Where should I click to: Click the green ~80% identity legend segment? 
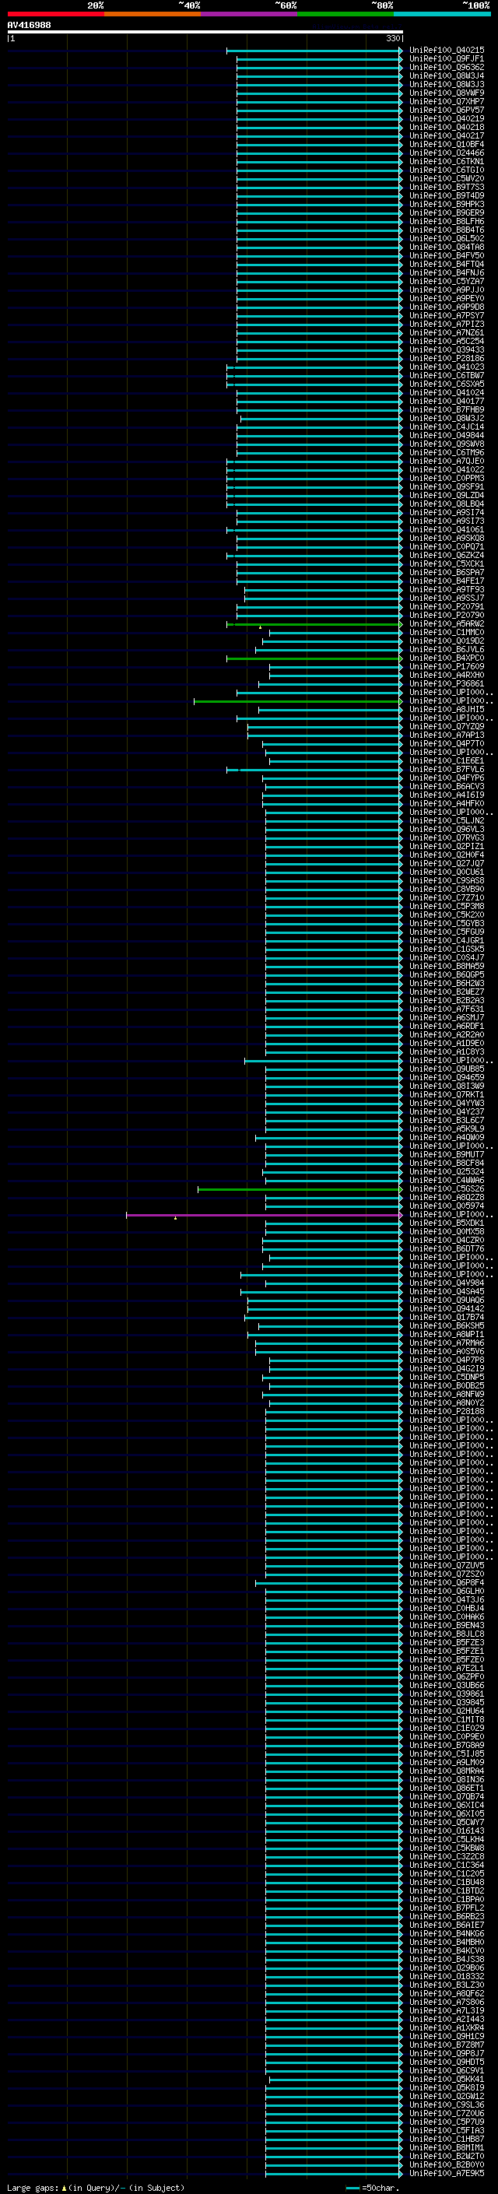(345, 14)
